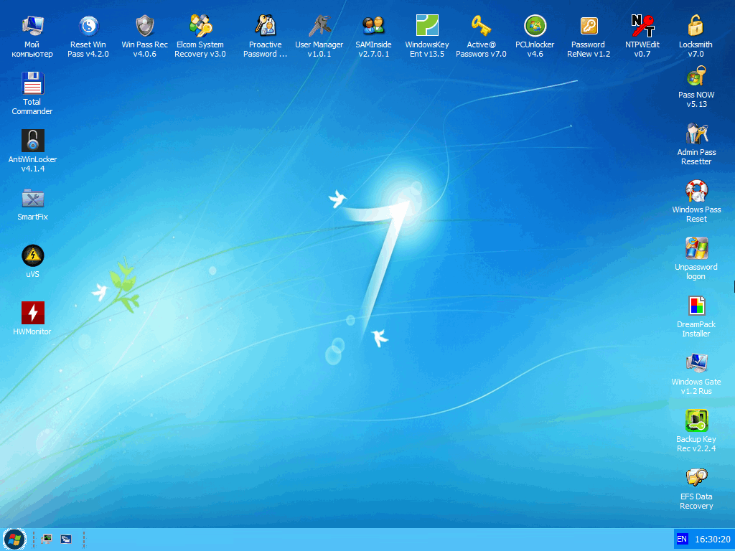Select DreamPack Installer icon
Viewport: 735px width, 551px height.
[696, 306]
